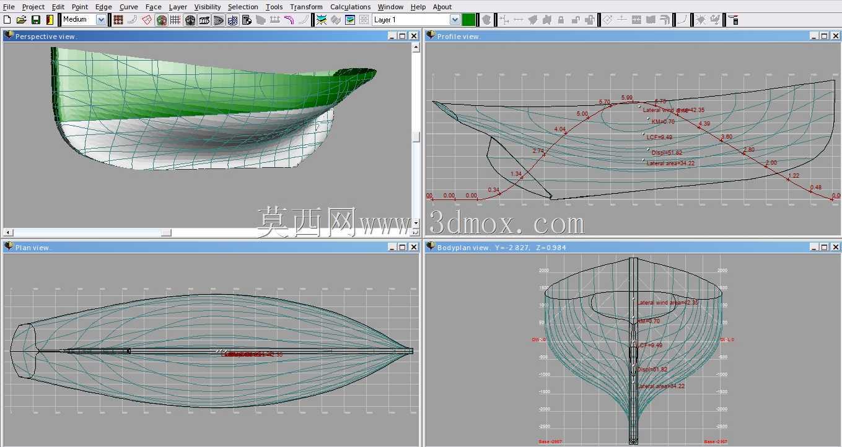Click the '5.99' curve value in Profile view

point(626,98)
